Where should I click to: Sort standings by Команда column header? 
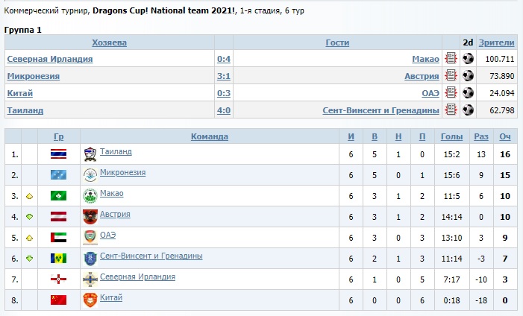tap(209, 136)
